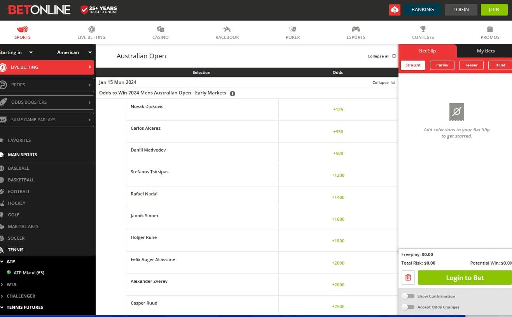The image size is (512, 317).
Task: Click the red poker chip icon in header
Action: pyautogui.click(x=395, y=10)
